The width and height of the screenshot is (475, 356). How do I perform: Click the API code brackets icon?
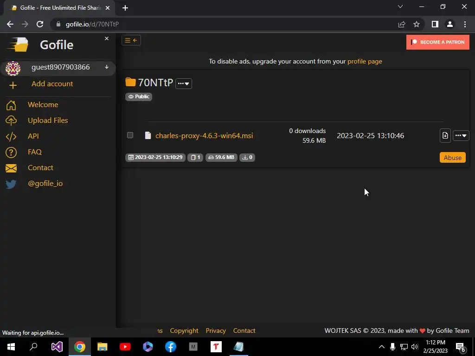11,137
